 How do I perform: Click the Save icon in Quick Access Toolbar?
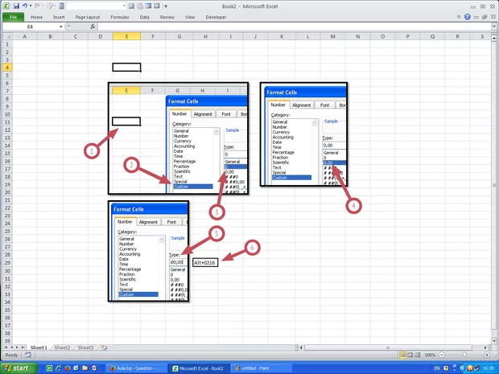point(16,6)
